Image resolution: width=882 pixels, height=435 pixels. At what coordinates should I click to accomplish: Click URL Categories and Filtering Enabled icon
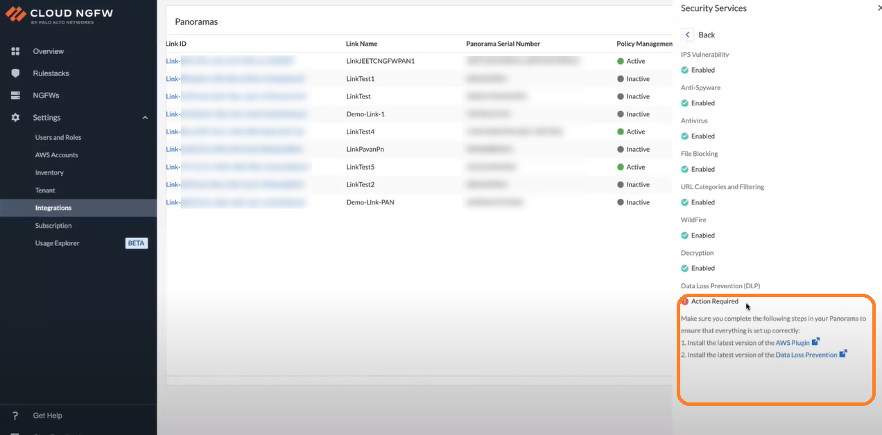pyautogui.click(x=685, y=202)
